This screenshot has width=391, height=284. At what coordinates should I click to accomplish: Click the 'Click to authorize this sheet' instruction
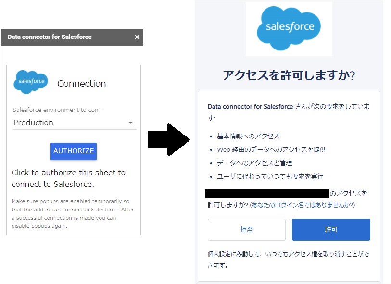(x=68, y=178)
